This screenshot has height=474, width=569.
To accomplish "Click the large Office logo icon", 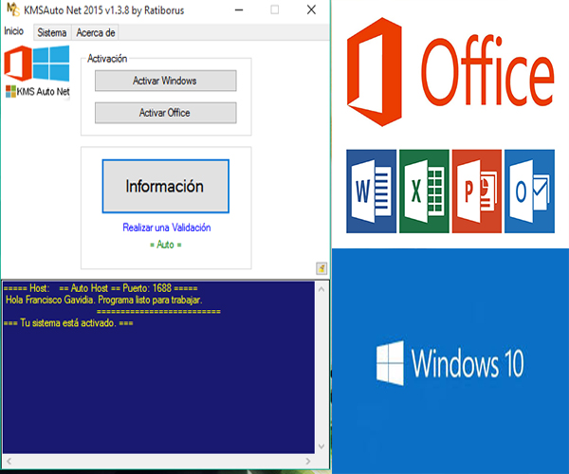I will (375, 72).
